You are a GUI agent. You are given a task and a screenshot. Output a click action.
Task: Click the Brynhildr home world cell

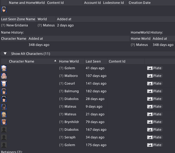point(72,122)
